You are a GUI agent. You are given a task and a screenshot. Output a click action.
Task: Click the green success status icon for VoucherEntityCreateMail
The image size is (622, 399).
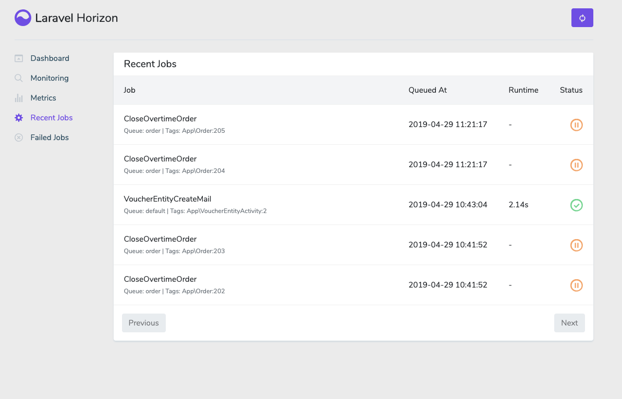(577, 205)
